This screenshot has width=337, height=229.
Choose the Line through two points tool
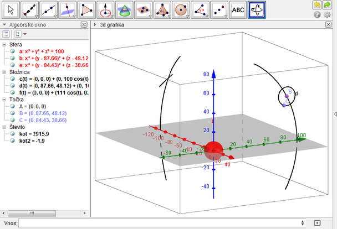point(49,10)
